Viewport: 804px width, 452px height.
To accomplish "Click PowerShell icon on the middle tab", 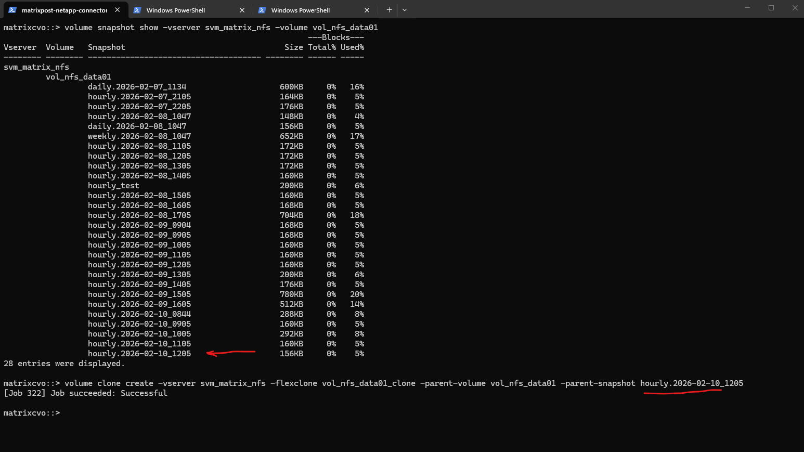I will point(137,10).
